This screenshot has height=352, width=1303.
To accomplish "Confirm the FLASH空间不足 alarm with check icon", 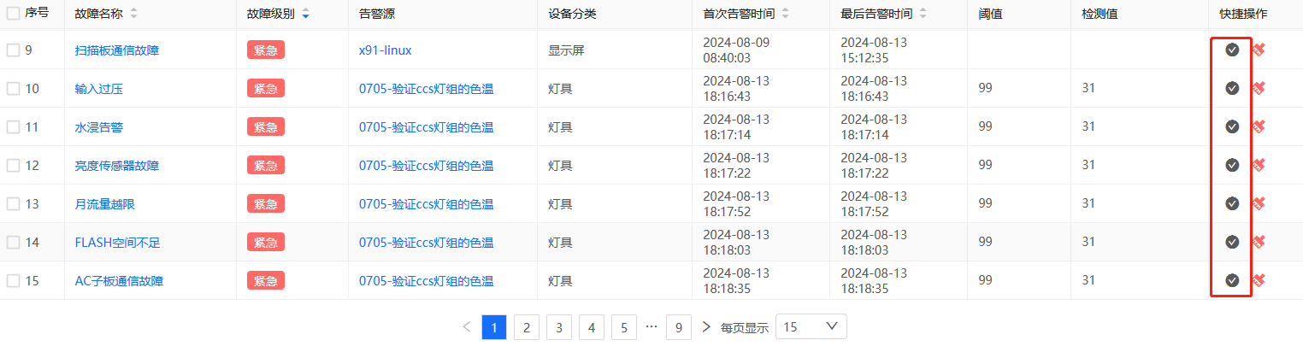I will [x=1232, y=242].
